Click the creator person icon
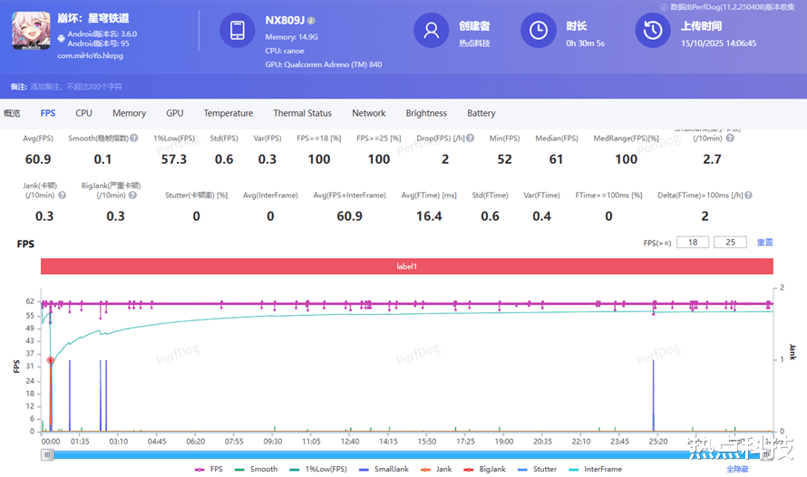This screenshot has height=477, width=807. pyautogui.click(x=432, y=31)
